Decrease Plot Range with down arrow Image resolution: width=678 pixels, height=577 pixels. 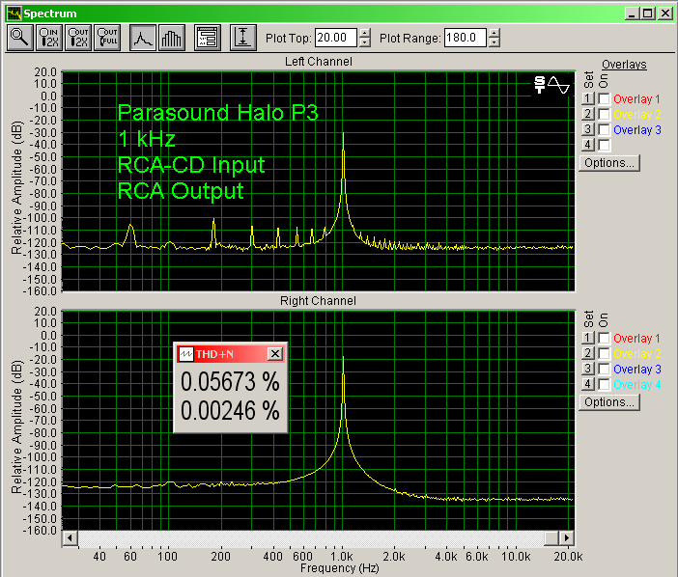coord(494,43)
